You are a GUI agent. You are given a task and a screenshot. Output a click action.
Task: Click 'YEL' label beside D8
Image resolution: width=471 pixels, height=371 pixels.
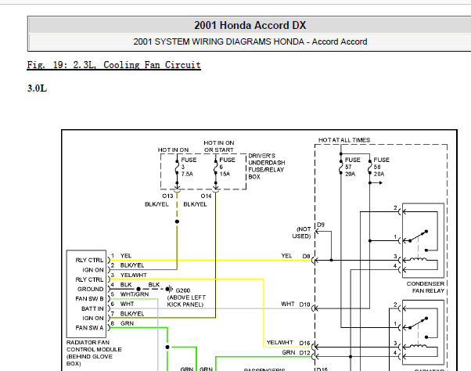(x=286, y=256)
